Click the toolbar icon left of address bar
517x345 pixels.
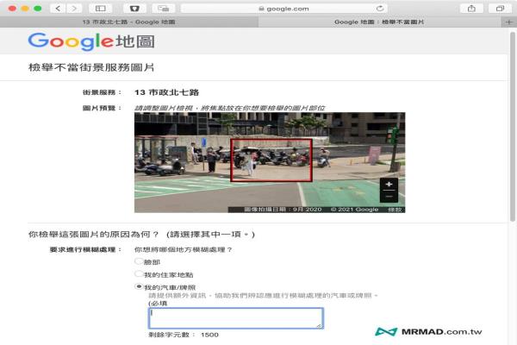[x=163, y=9]
